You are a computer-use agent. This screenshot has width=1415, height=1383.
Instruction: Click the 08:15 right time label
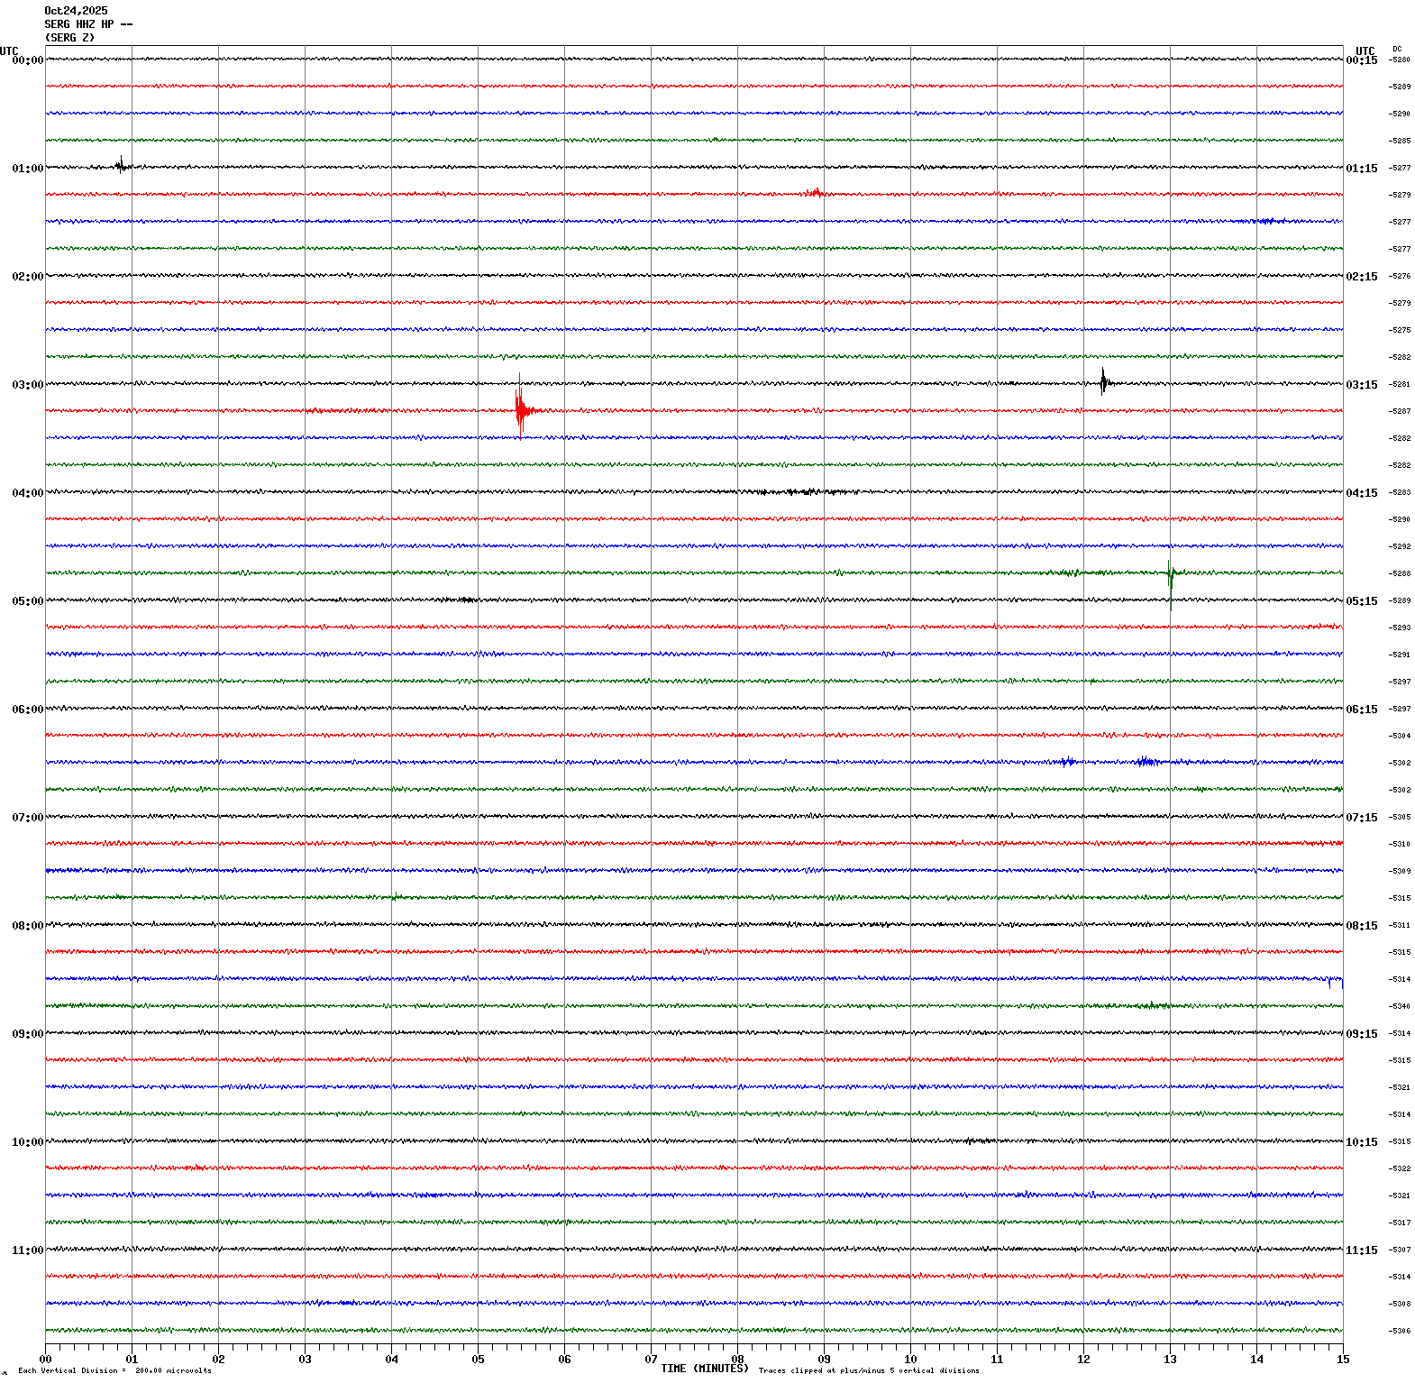point(1361,926)
